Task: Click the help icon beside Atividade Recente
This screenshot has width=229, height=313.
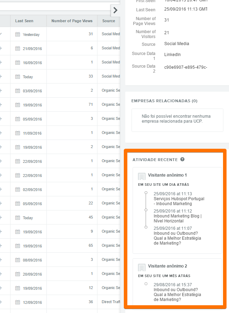Action: pos(182,159)
